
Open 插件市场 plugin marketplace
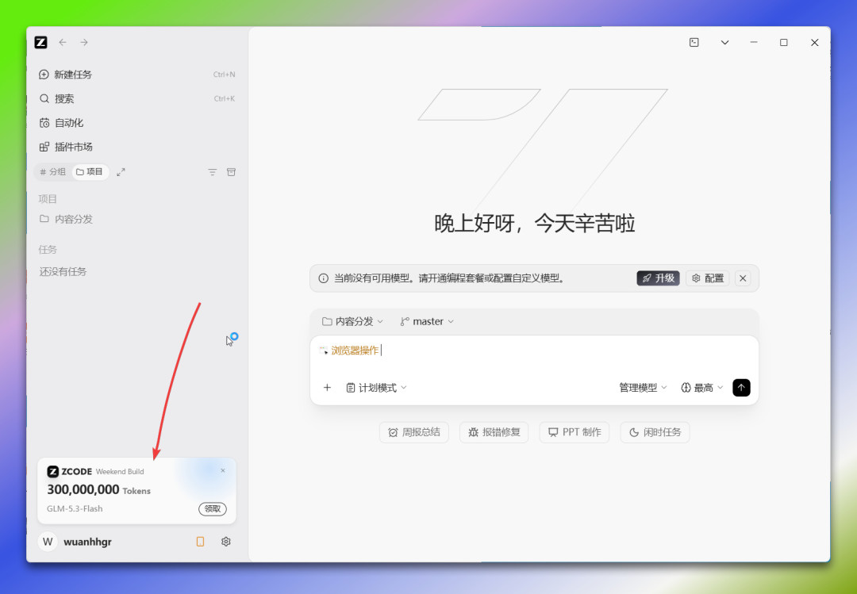point(136,147)
